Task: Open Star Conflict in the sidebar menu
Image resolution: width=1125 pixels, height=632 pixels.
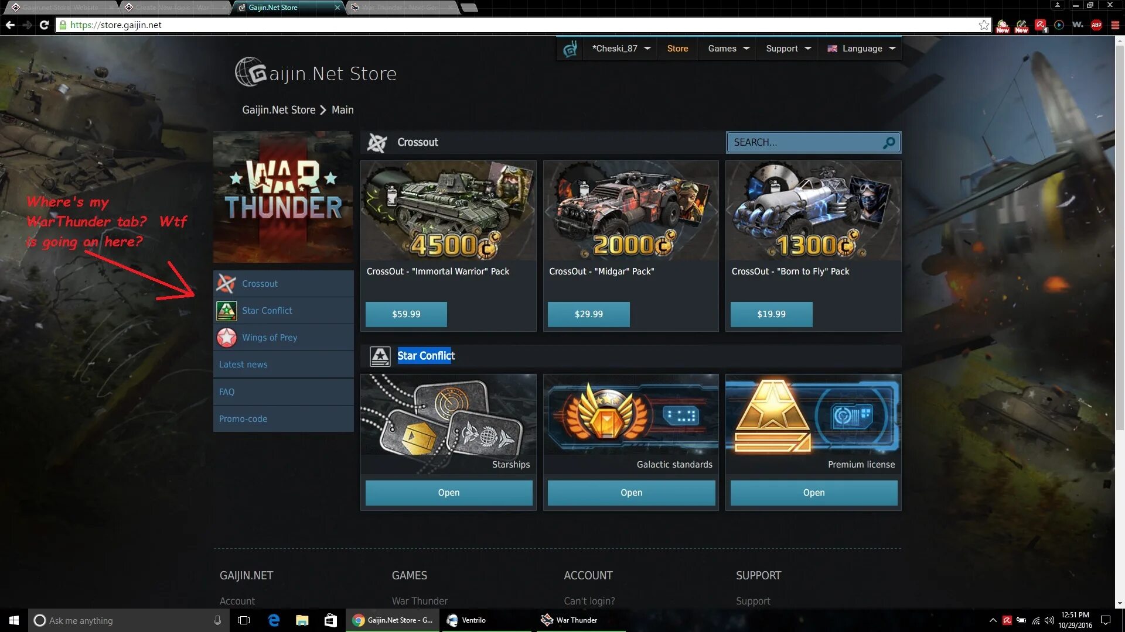Action: coord(284,311)
